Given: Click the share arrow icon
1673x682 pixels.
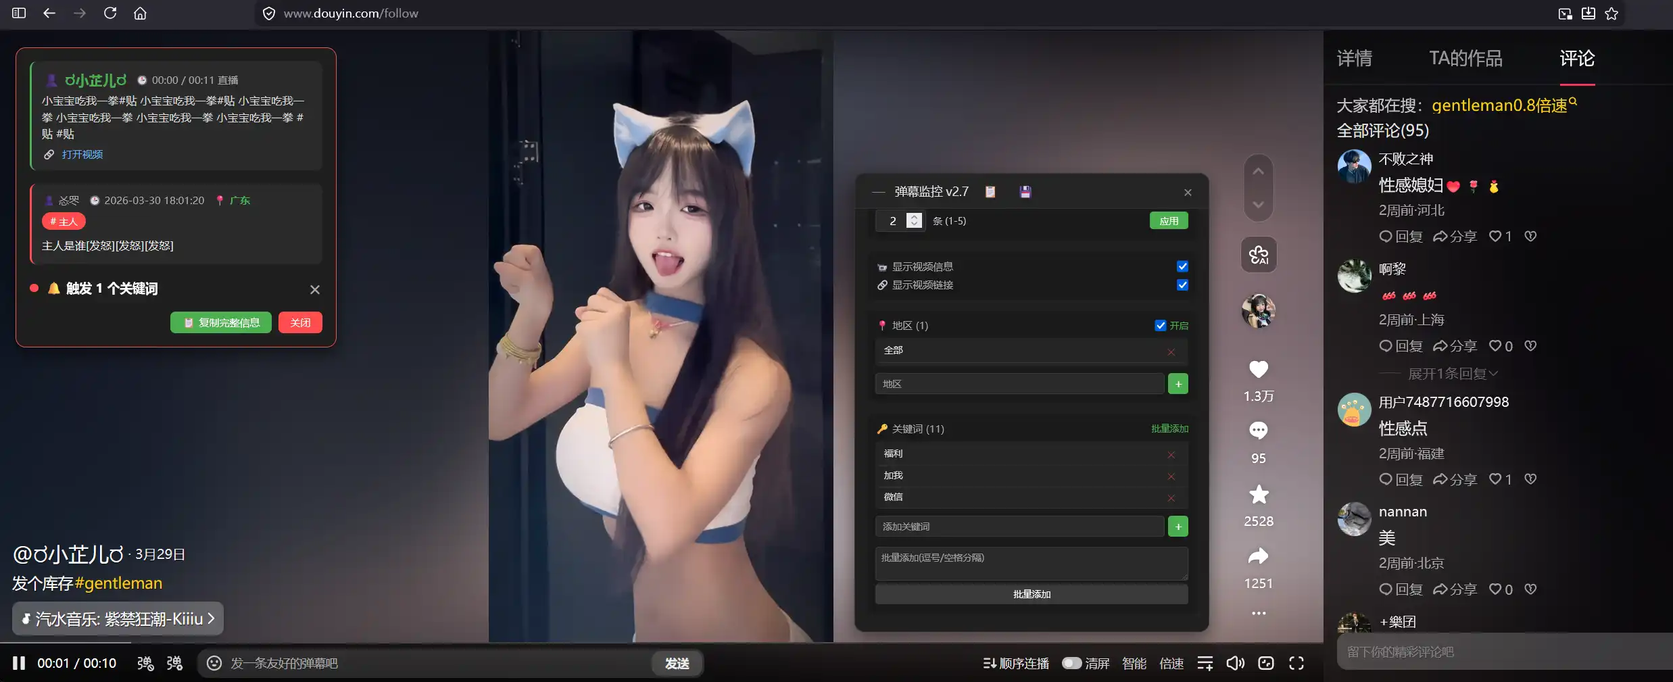Looking at the screenshot, I should coord(1258,557).
